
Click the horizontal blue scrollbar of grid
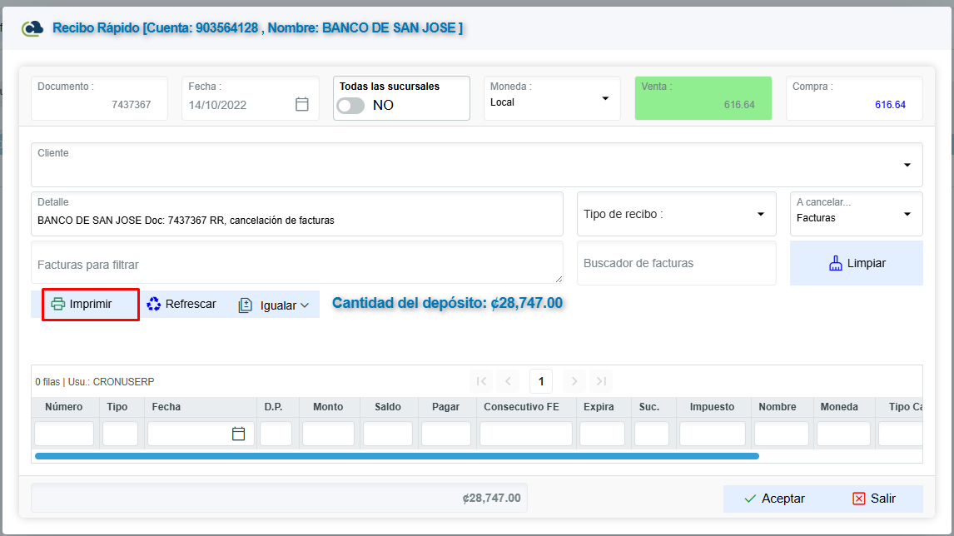397,456
